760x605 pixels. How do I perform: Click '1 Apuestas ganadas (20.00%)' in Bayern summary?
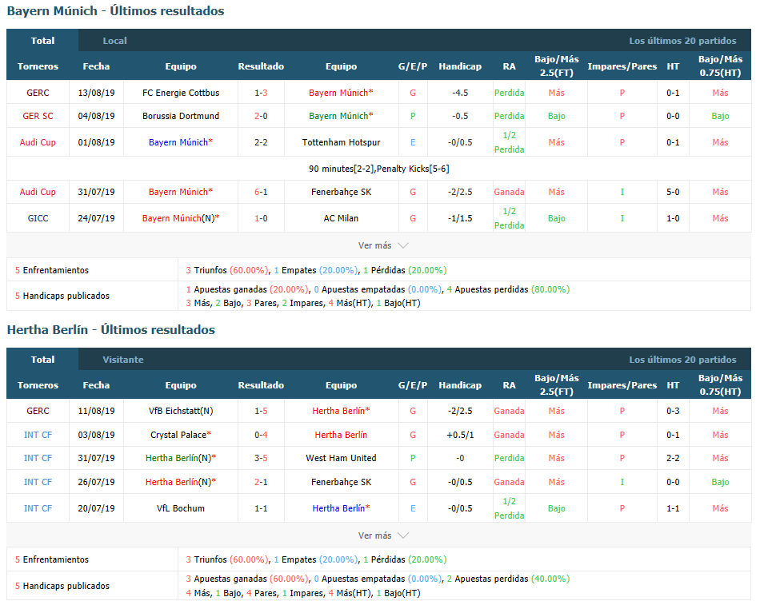coord(247,289)
